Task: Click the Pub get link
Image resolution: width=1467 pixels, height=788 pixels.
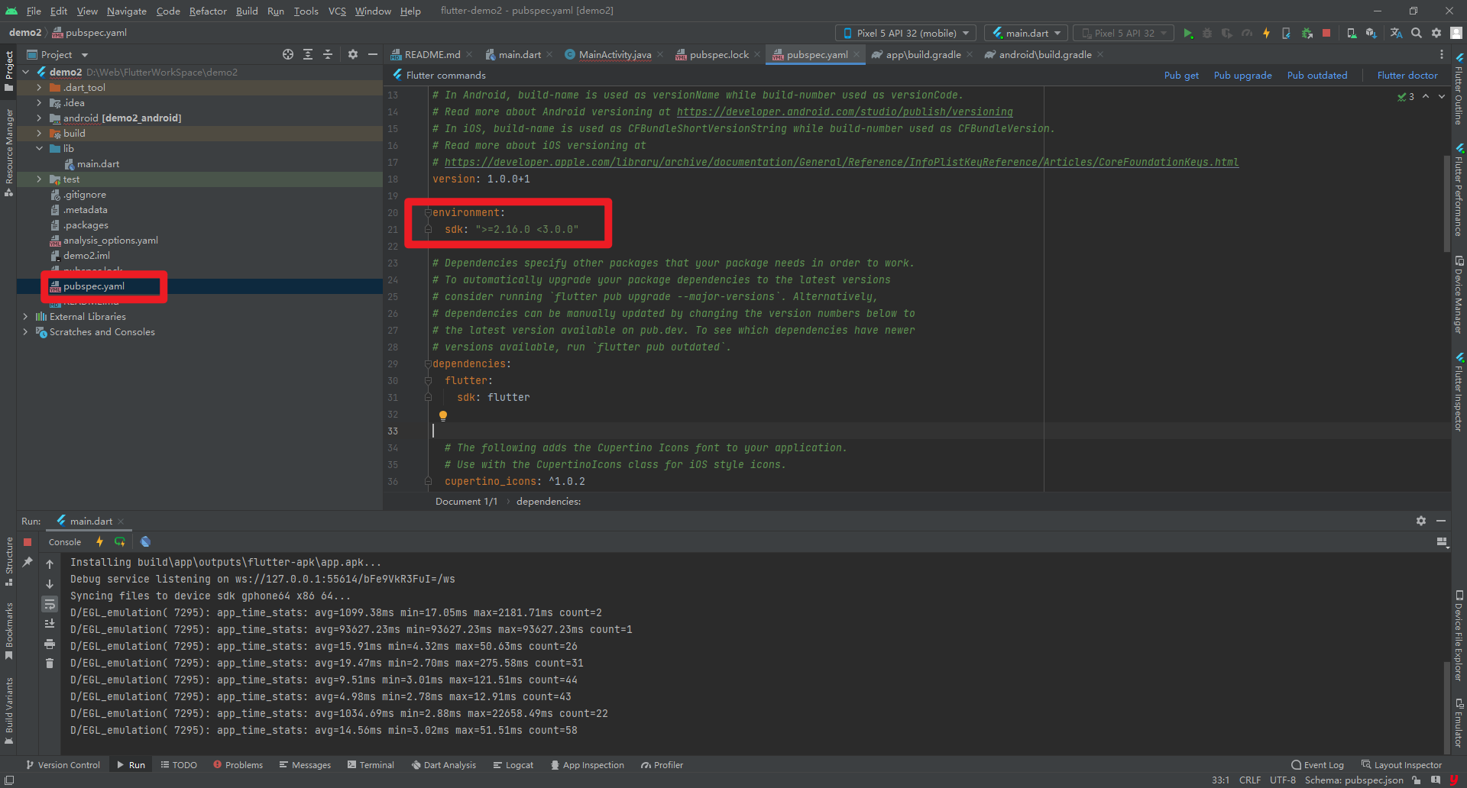Action: point(1181,76)
